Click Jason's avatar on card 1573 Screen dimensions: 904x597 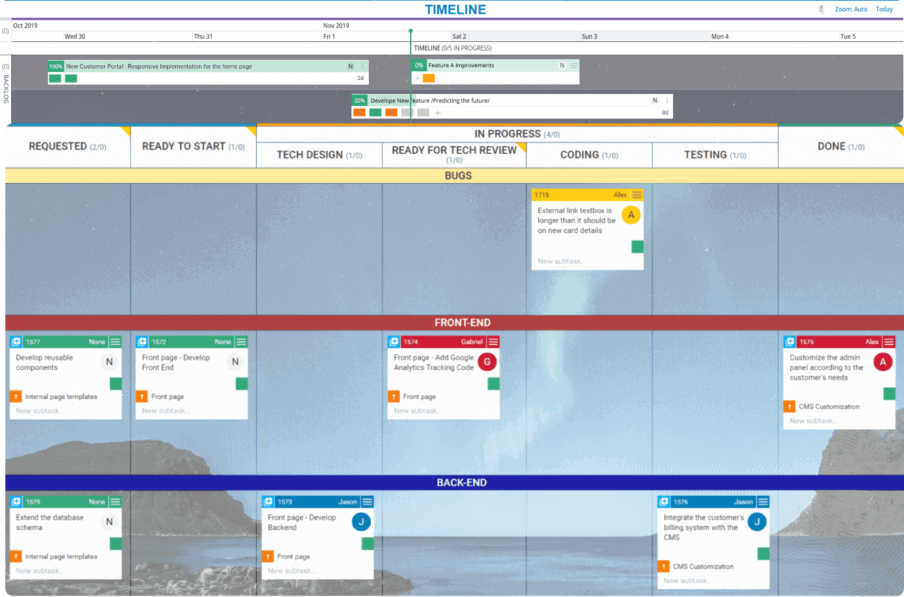[x=361, y=522]
